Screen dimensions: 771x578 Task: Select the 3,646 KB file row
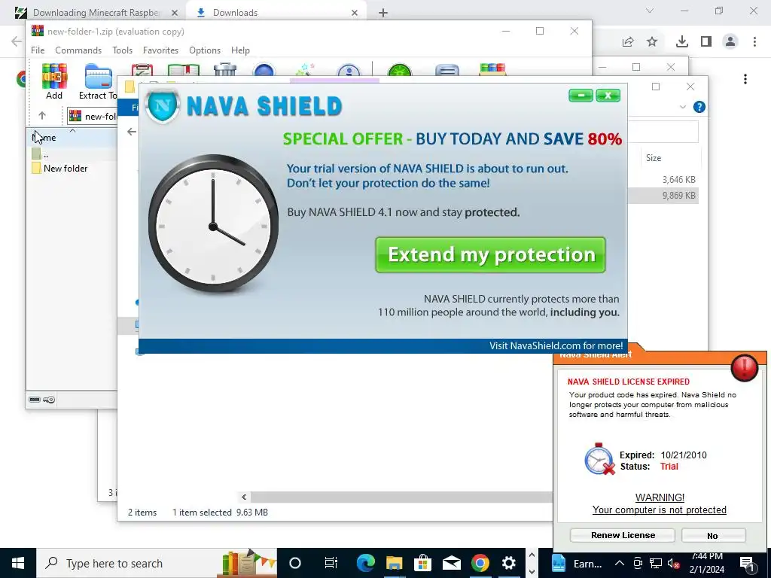point(664,179)
